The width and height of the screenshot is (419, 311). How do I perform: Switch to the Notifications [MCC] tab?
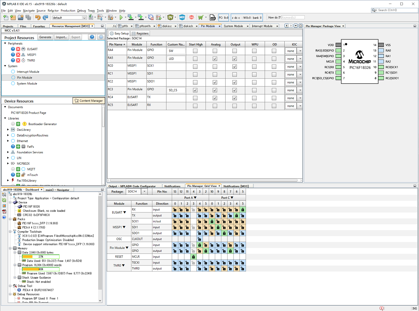[x=236, y=186]
